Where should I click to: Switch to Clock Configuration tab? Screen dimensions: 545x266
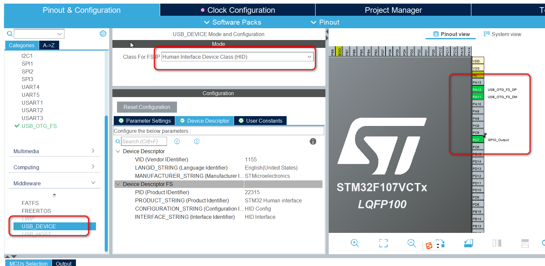[238, 10]
